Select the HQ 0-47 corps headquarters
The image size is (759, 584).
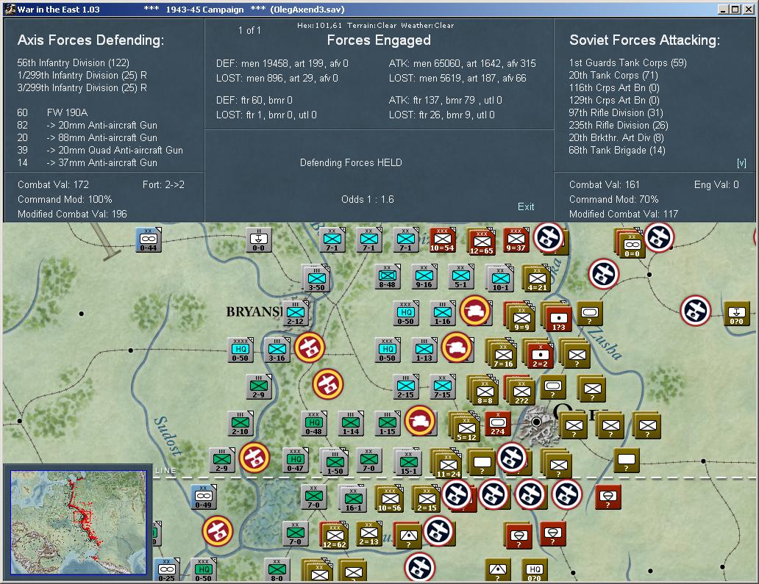295,461
